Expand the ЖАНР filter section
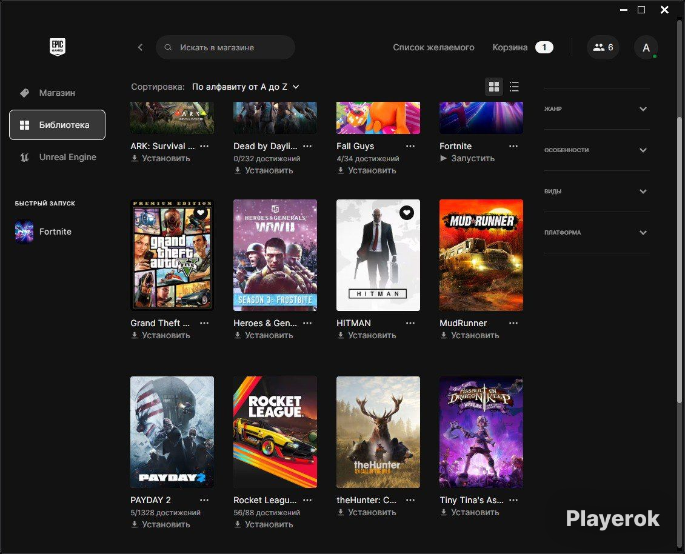685x554 pixels. pyautogui.click(x=596, y=108)
